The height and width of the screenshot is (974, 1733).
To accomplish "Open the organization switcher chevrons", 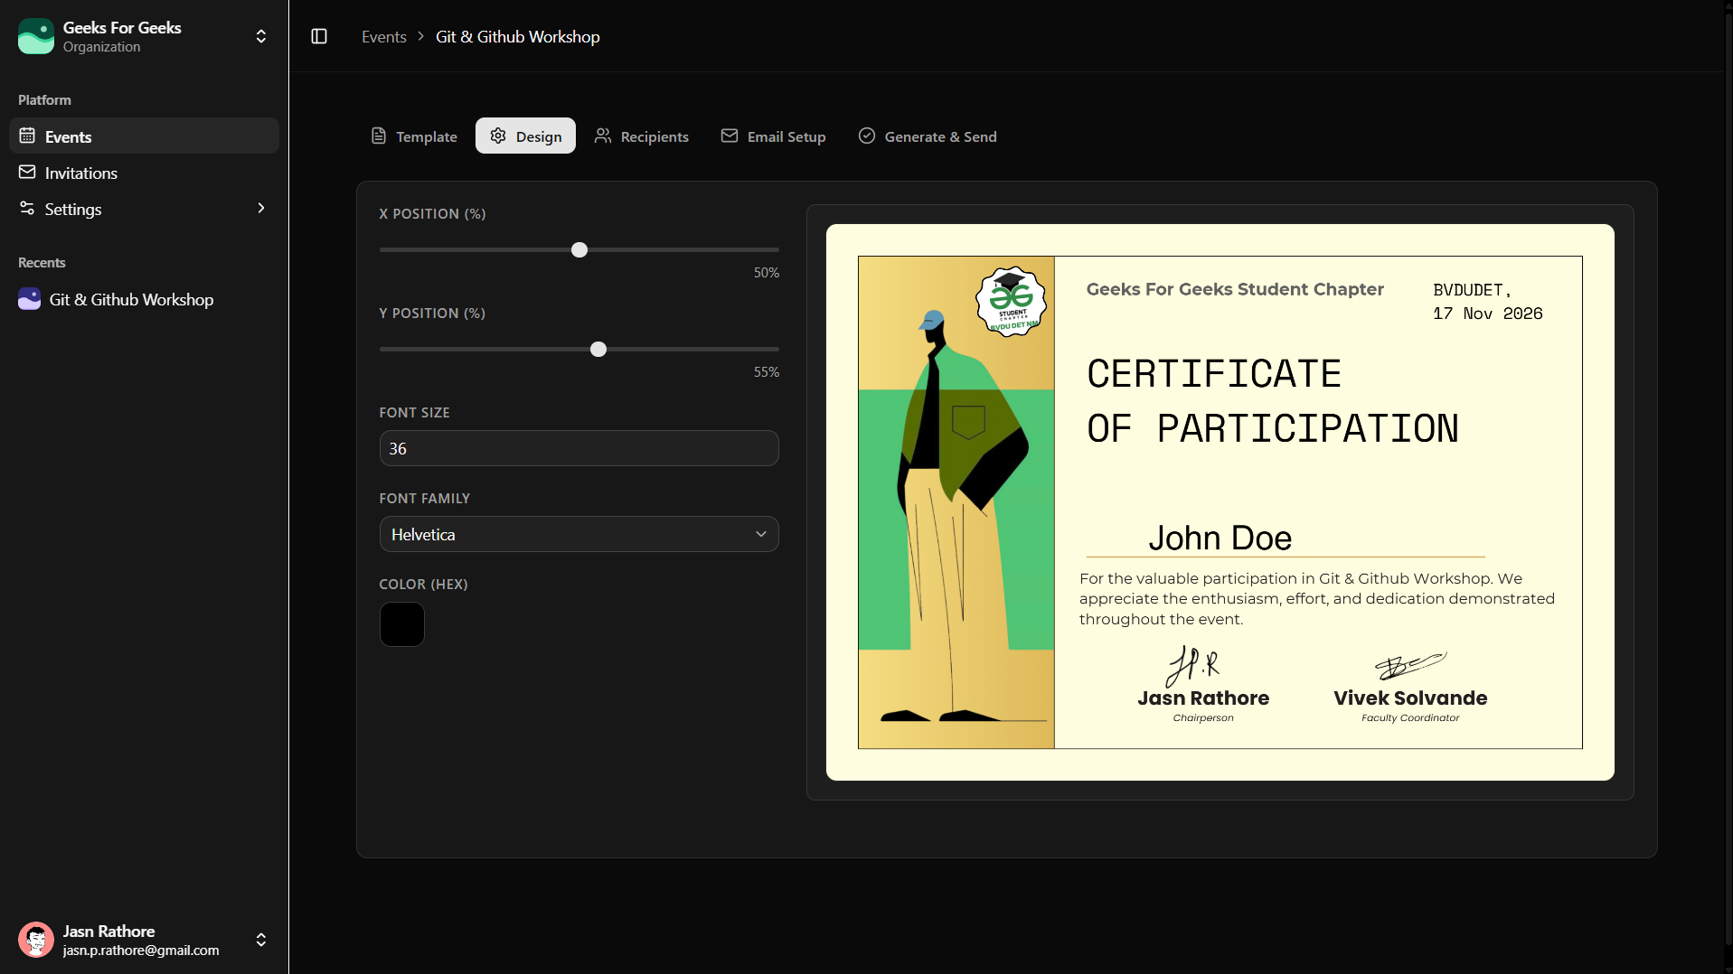I will click(x=261, y=36).
